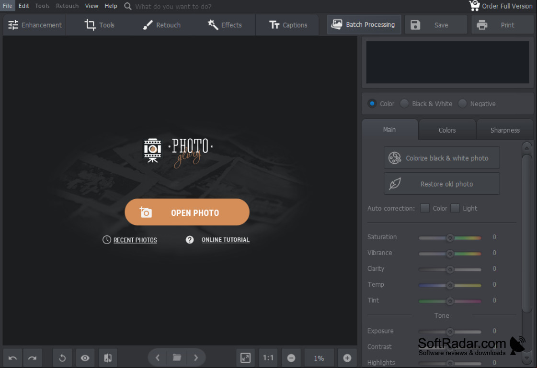Screen dimensions: 537x368
Task: Click the zoom in plus icon
Action: (x=347, y=358)
